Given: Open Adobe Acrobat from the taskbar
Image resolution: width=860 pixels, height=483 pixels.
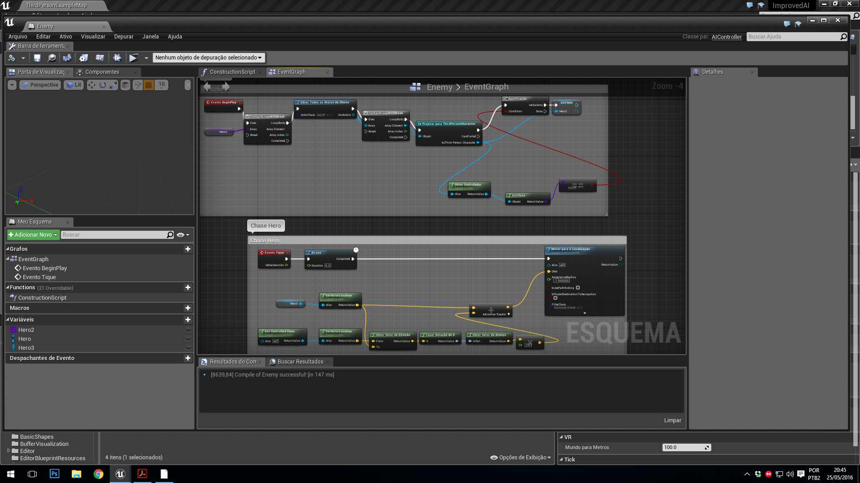Looking at the screenshot, I should (x=142, y=474).
